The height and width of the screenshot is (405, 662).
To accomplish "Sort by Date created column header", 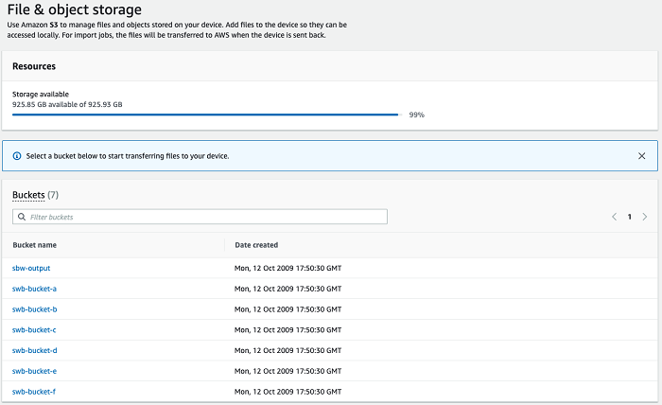I will coord(256,245).
